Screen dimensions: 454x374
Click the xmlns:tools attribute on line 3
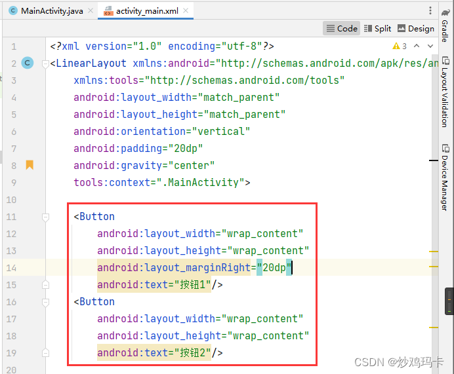pos(209,80)
